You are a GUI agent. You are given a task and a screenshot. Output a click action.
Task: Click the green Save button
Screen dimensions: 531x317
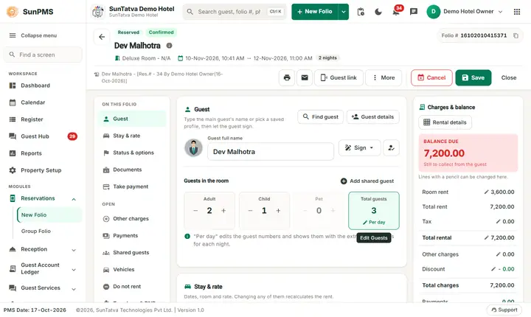coord(473,77)
